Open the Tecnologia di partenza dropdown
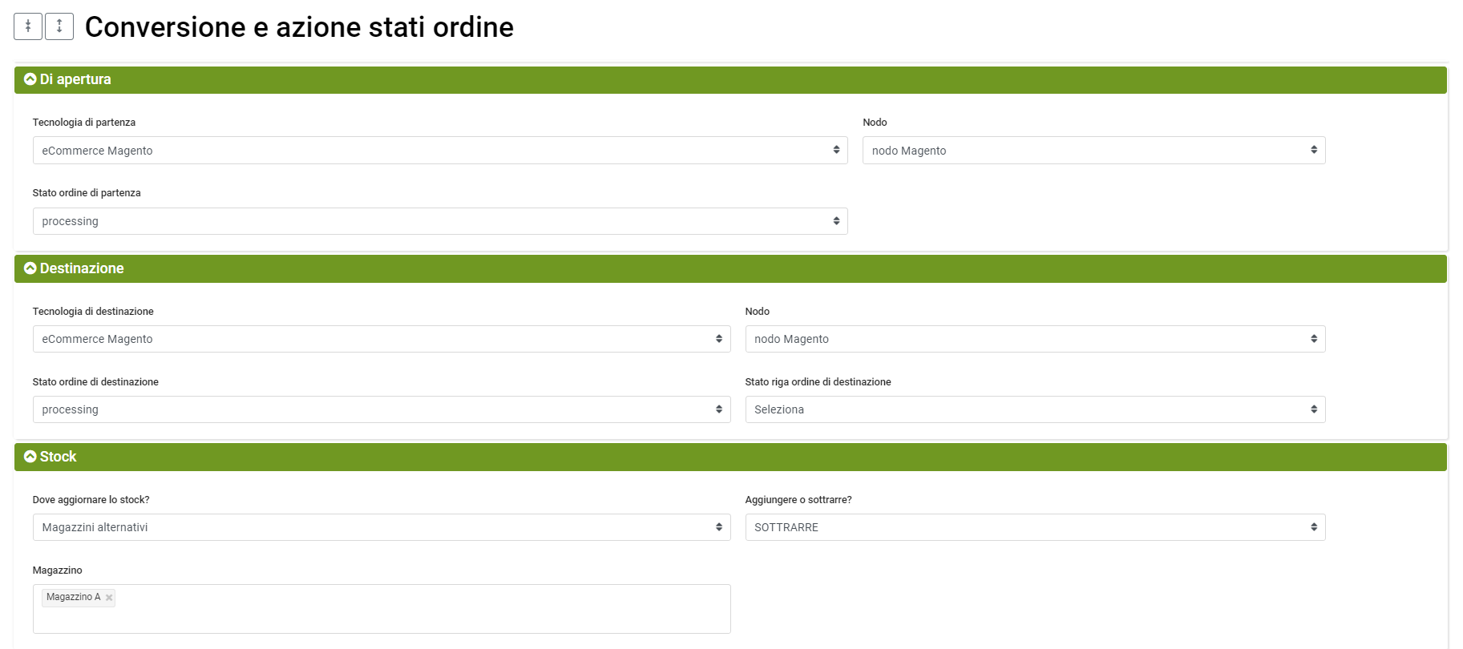Screen dimensions: 1463x649 coord(439,151)
